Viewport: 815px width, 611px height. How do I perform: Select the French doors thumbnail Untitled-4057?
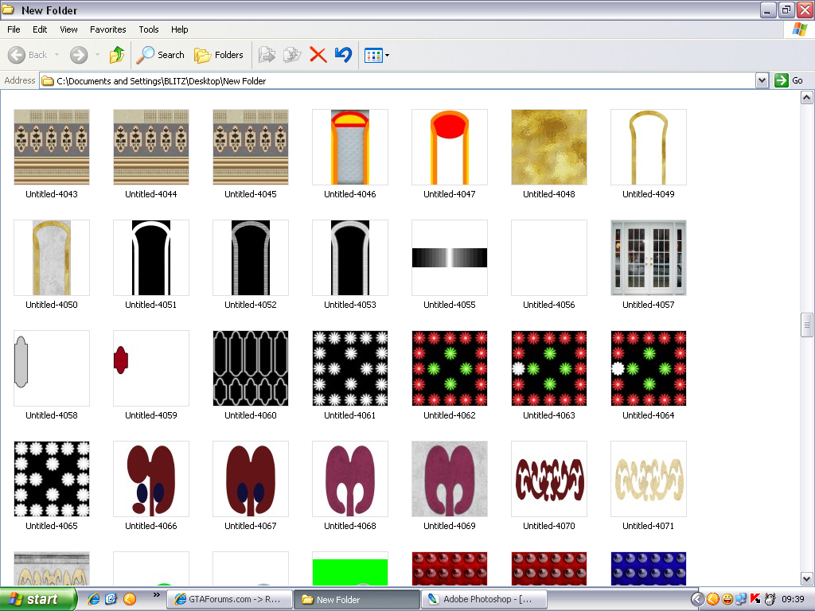[x=648, y=258]
